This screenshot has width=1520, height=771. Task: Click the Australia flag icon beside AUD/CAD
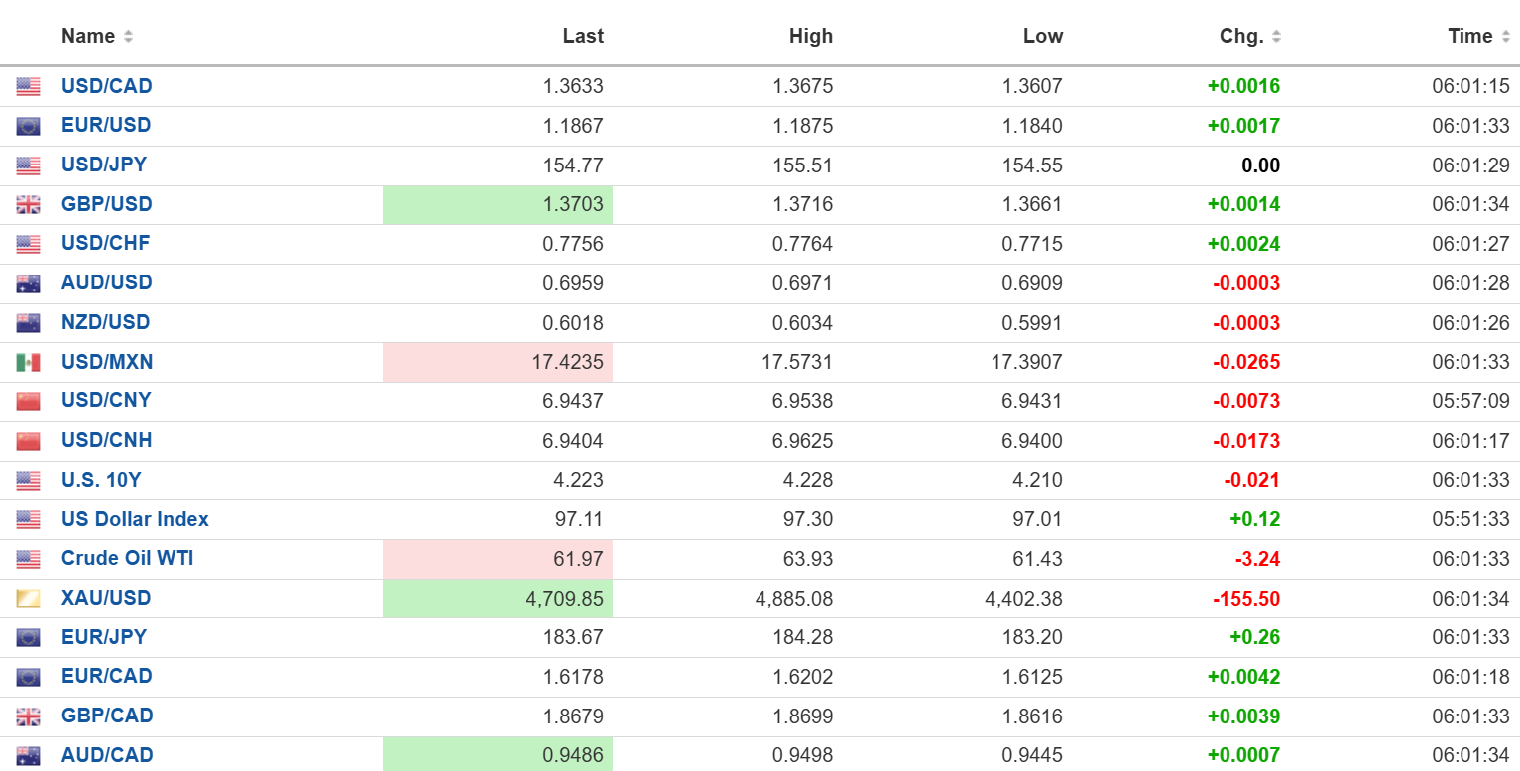point(28,755)
